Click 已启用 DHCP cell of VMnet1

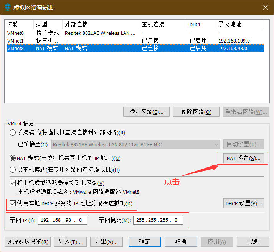pyautogui.click(x=198, y=41)
